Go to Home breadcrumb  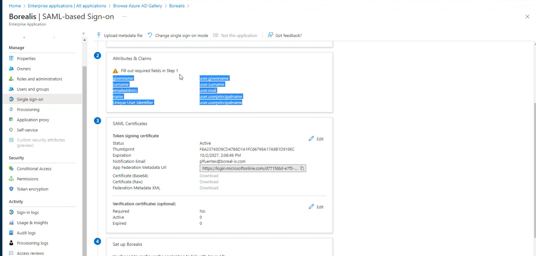pyautogui.click(x=15, y=6)
